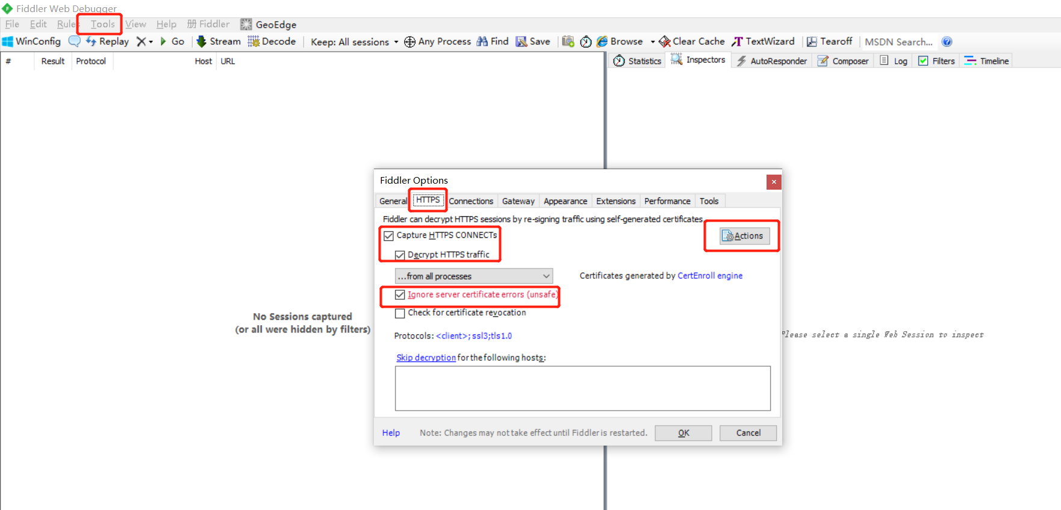The width and height of the screenshot is (1061, 510).
Task: Open the File menu
Action: pyautogui.click(x=12, y=24)
